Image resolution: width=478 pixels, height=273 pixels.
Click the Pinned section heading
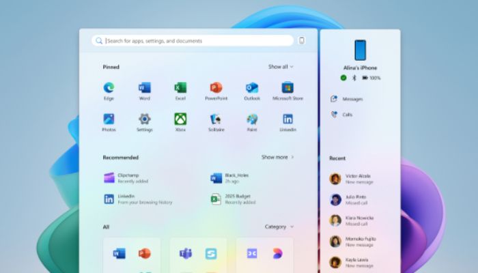click(x=111, y=67)
